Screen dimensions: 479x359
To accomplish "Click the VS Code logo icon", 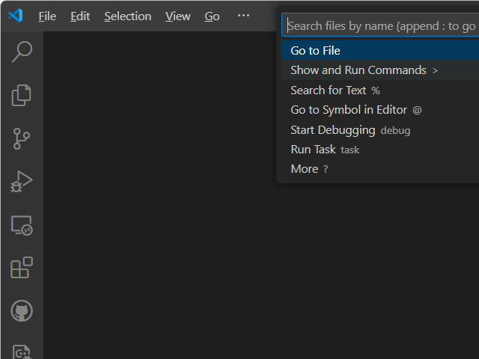I will point(16,16).
